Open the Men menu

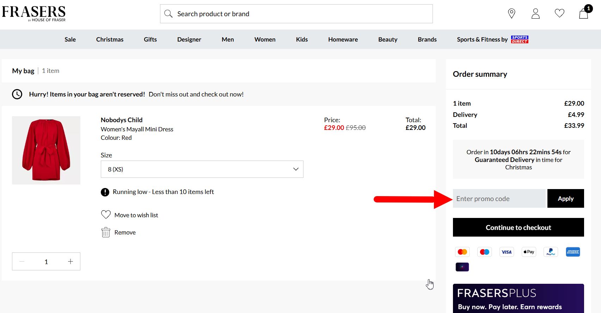pyautogui.click(x=228, y=39)
